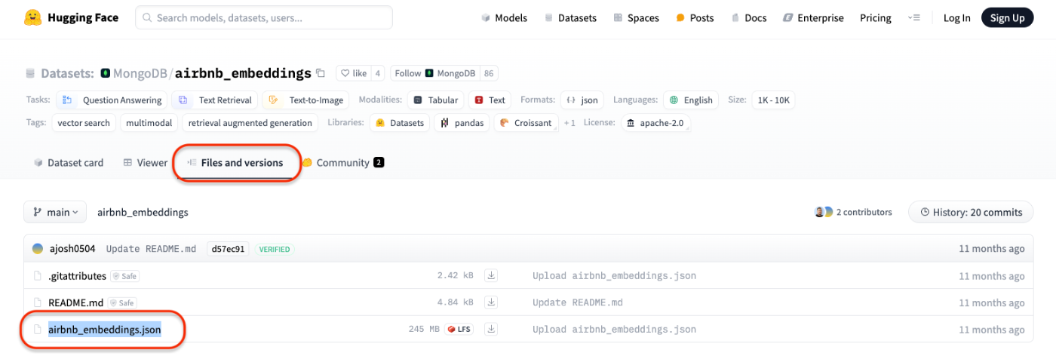The width and height of the screenshot is (1056, 362).
Task: Open the .gitattributes row commit message
Action: (614, 276)
